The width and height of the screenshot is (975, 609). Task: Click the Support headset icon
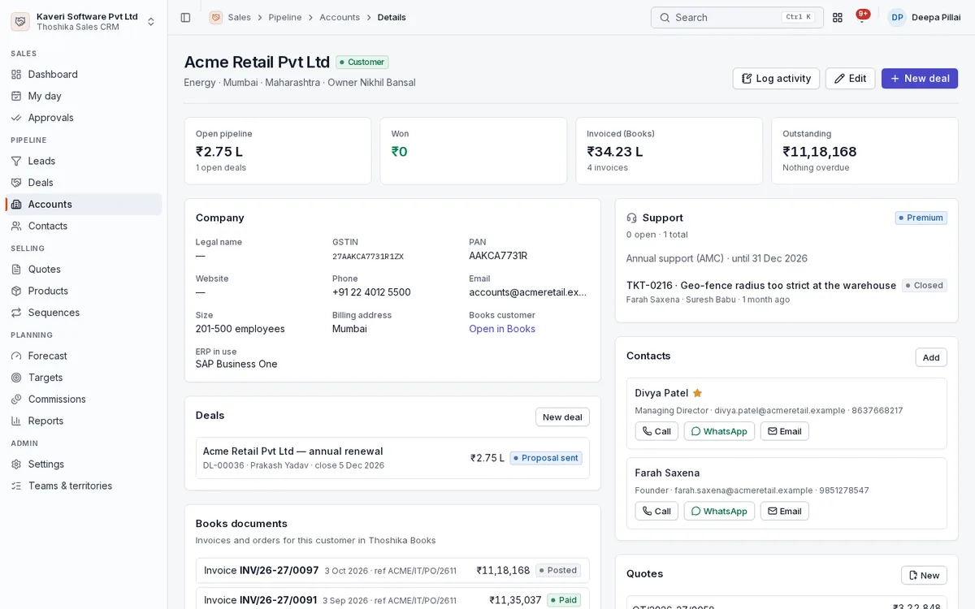631,218
